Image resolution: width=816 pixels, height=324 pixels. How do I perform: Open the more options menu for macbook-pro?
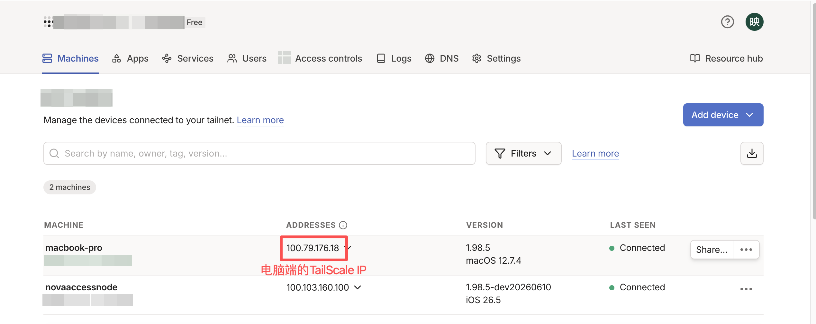click(746, 250)
